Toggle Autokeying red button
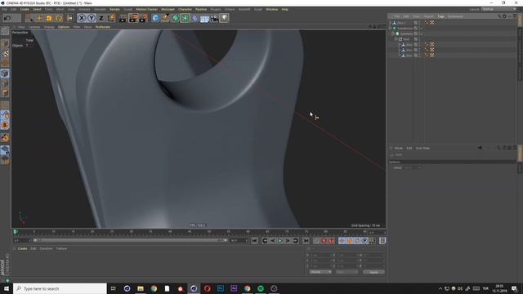523x294 pixels. pyautogui.click(x=324, y=240)
